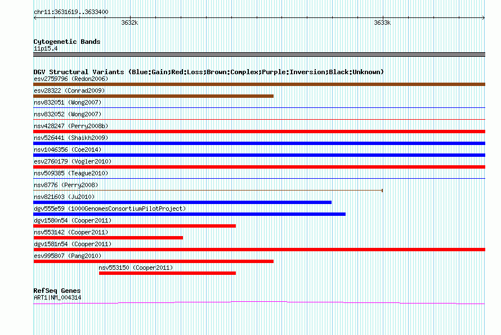This screenshot has width=501, height=335.
Task: Select the nsv428247 red loss bar
Action: pyautogui.click(x=259, y=132)
